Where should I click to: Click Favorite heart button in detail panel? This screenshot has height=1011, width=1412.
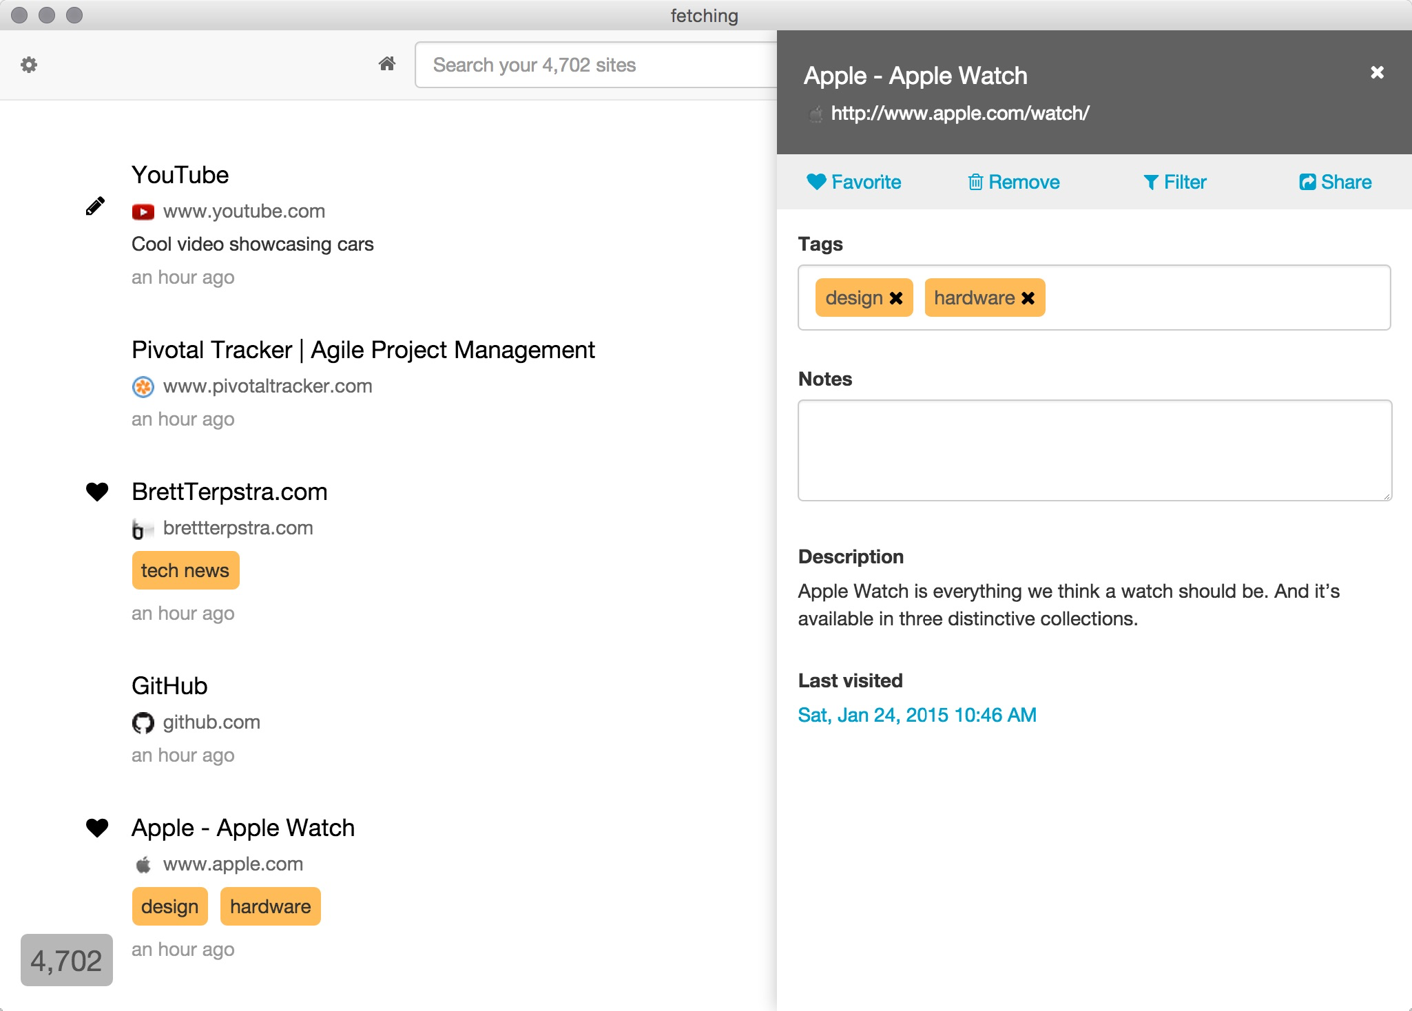[853, 182]
